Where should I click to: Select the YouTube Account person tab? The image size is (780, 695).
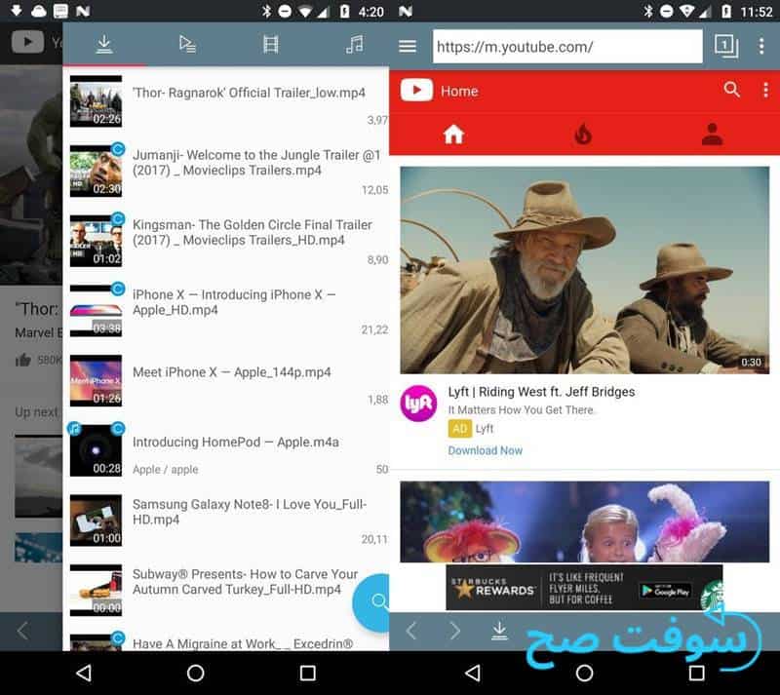coord(713,134)
